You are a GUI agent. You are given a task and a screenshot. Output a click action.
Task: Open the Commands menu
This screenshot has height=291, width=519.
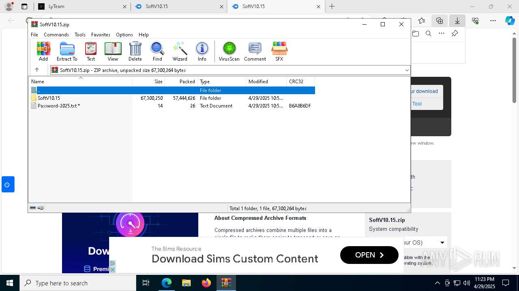[x=56, y=35]
